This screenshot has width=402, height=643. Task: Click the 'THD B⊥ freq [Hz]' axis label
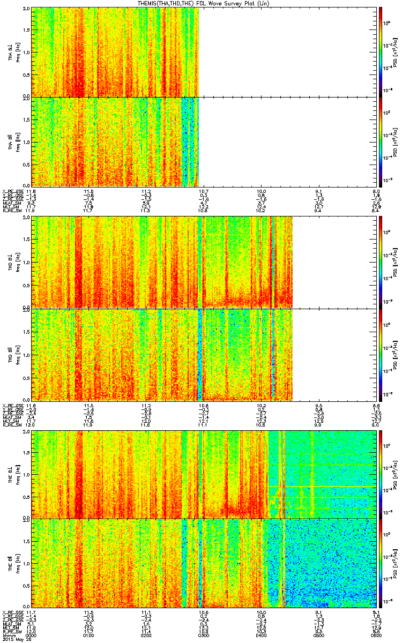[x=13, y=262]
